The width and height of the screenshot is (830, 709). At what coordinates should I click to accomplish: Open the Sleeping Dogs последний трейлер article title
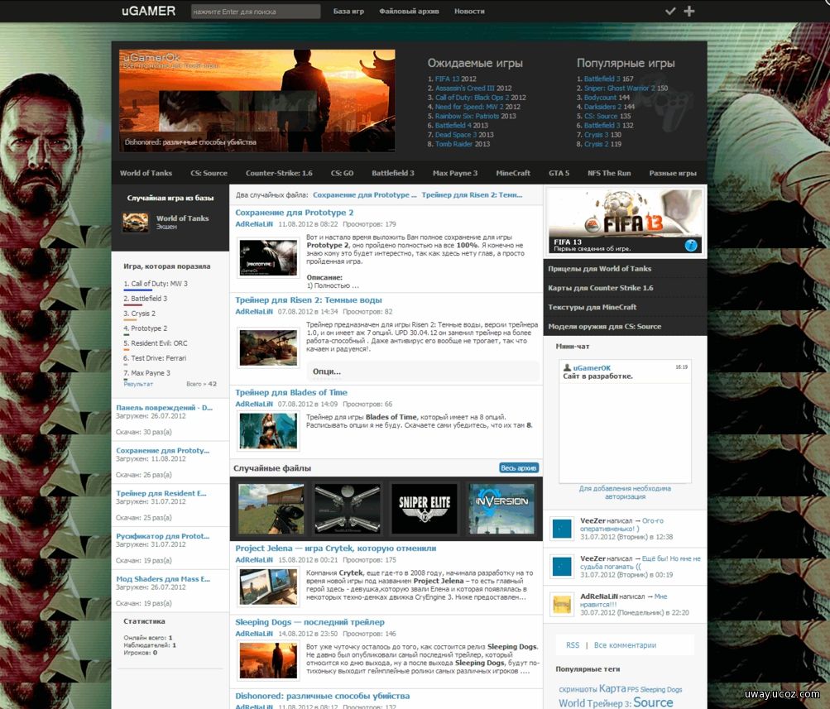(x=309, y=622)
